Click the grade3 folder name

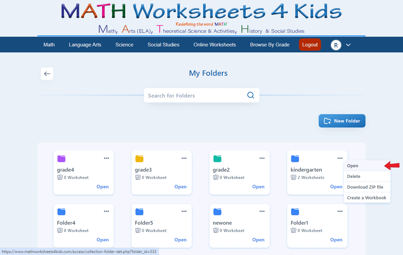point(143,170)
